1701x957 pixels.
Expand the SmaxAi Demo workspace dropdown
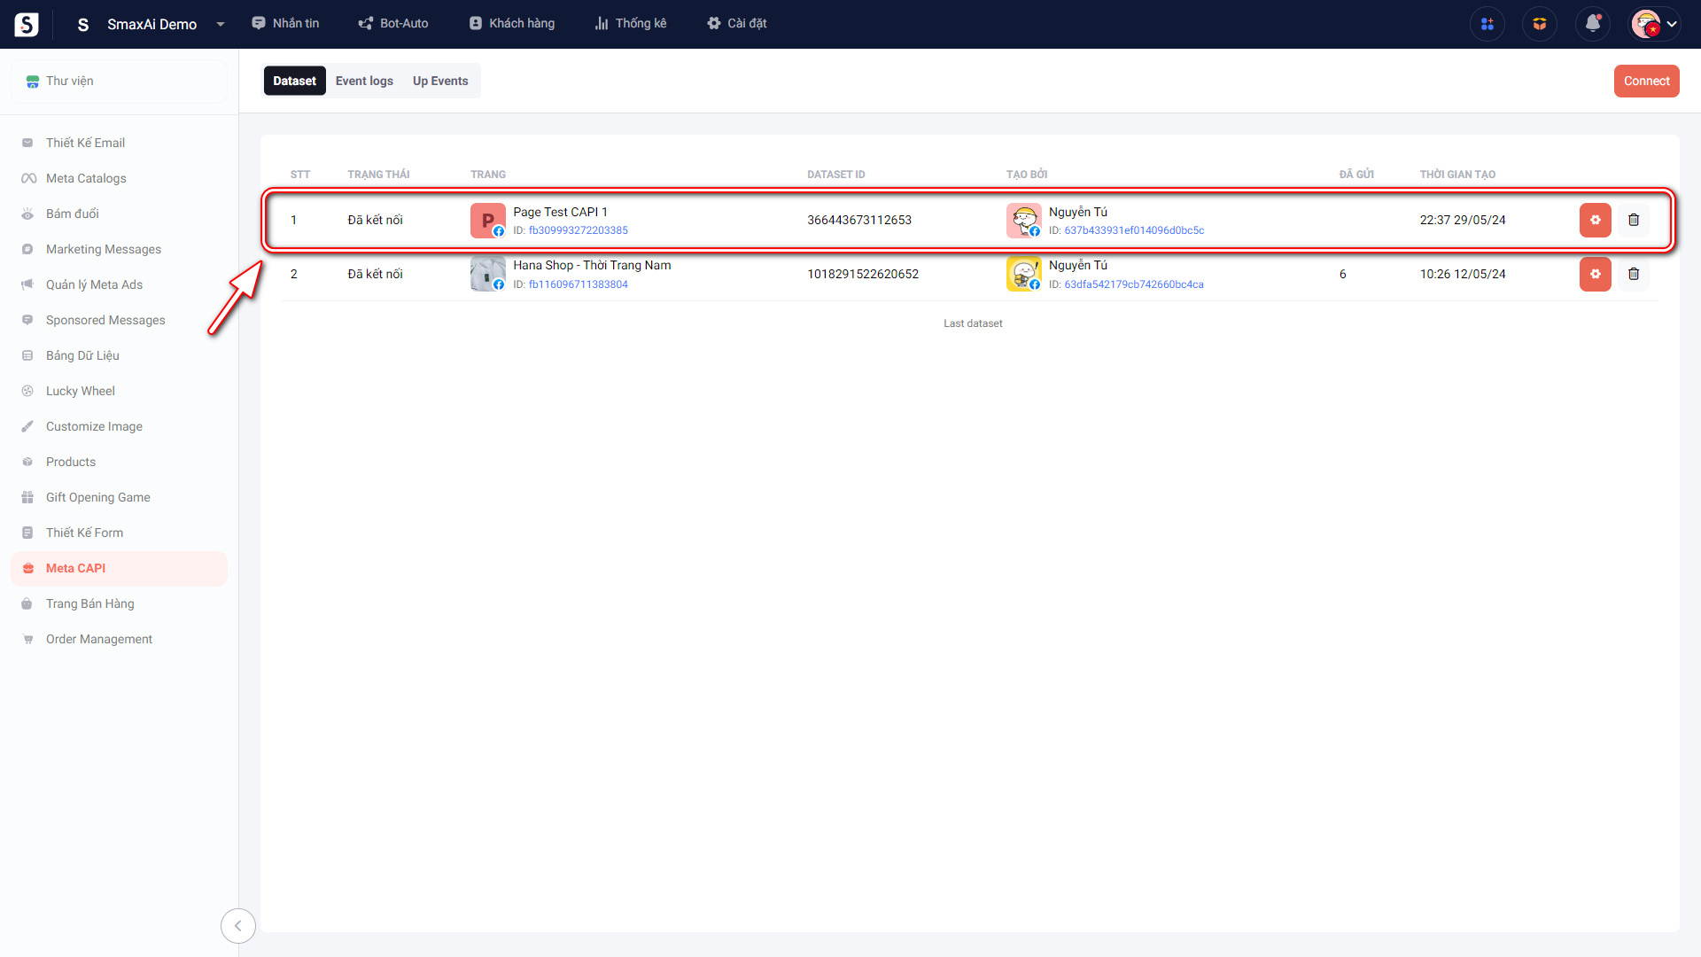[221, 24]
